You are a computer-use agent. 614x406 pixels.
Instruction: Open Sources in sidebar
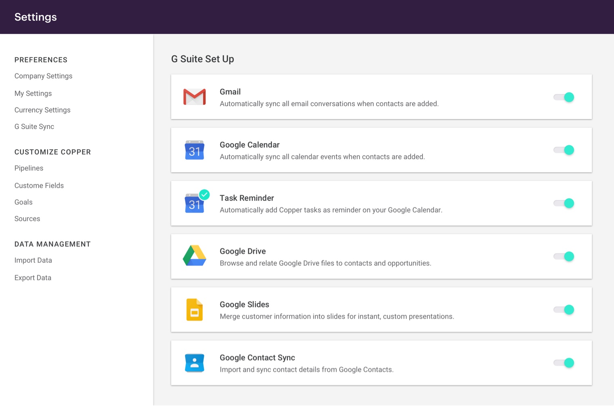(27, 218)
